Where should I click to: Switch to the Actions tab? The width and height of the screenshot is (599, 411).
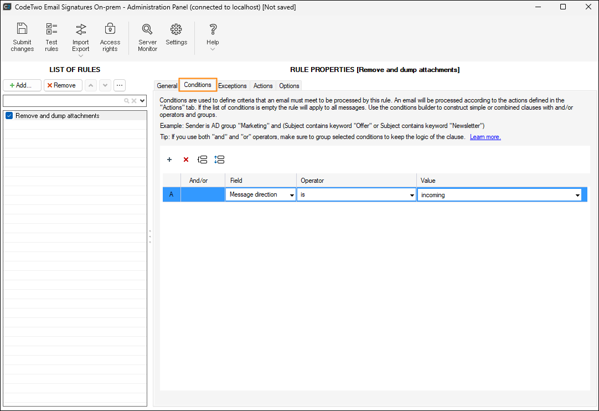coord(263,86)
